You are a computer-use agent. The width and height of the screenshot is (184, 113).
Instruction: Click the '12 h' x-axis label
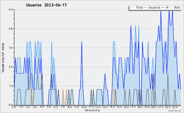pos(98,107)
